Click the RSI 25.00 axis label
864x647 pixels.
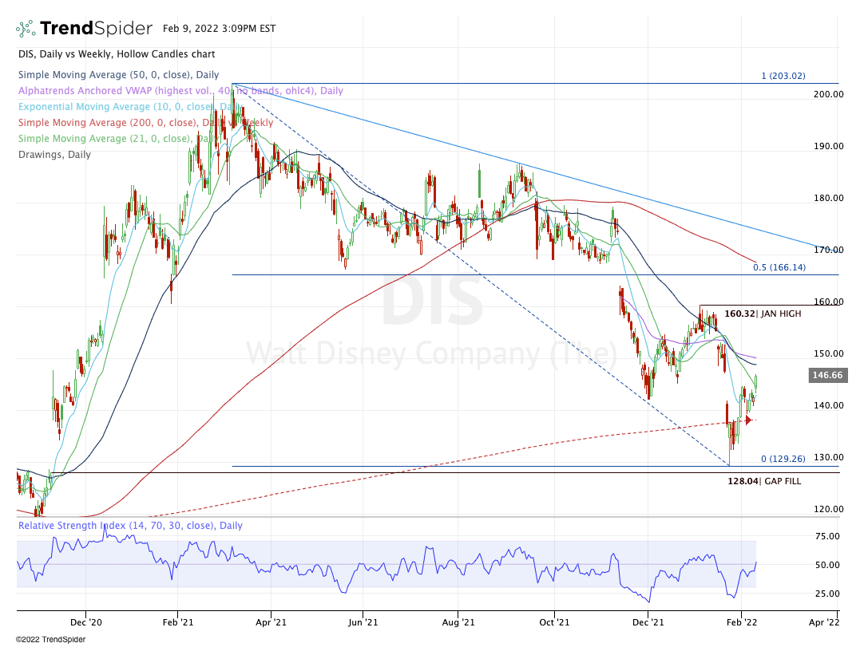[826, 594]
